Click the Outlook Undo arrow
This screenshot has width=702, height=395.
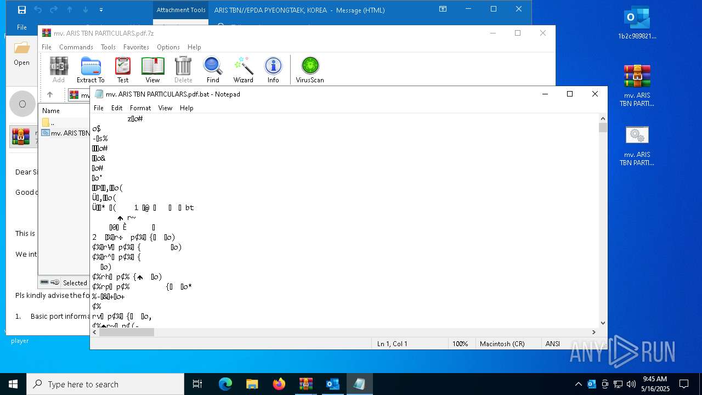38,10
